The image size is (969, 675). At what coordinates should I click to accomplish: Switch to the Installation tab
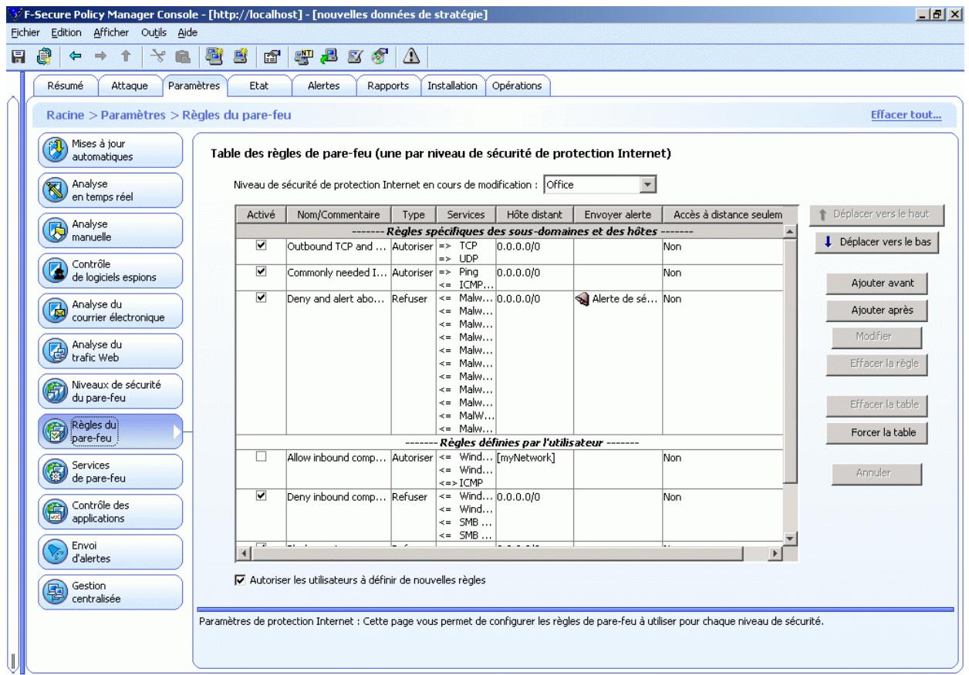click(453, 86)
